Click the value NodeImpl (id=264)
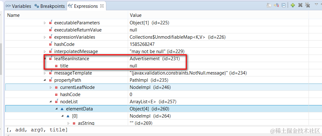 pyautogui.click(x=150, y=116)
